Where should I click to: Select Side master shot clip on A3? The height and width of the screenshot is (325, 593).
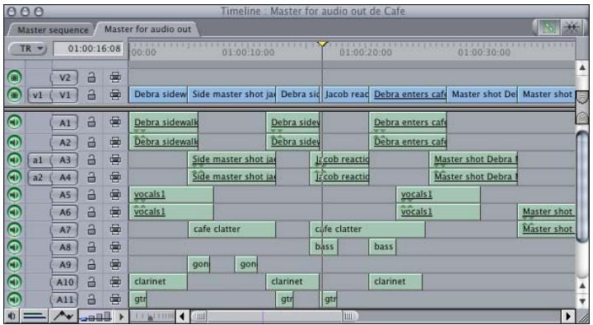(231, 160)
